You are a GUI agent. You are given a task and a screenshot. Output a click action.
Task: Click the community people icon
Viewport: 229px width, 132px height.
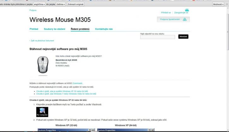click(x=185, y=20)
